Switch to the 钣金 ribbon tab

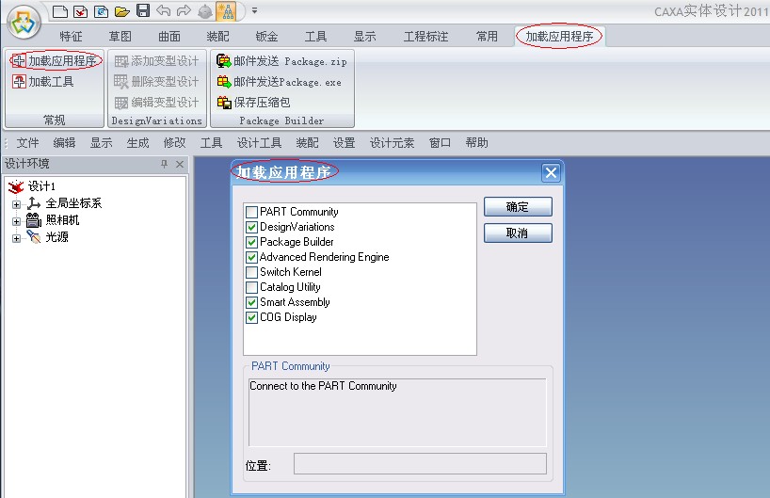coord(267,37)
